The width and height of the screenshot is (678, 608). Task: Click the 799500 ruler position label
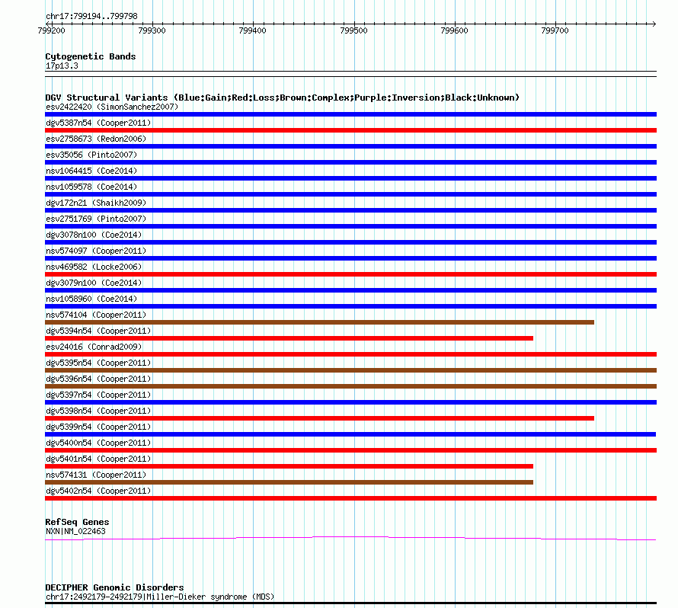tap(353, 30)
